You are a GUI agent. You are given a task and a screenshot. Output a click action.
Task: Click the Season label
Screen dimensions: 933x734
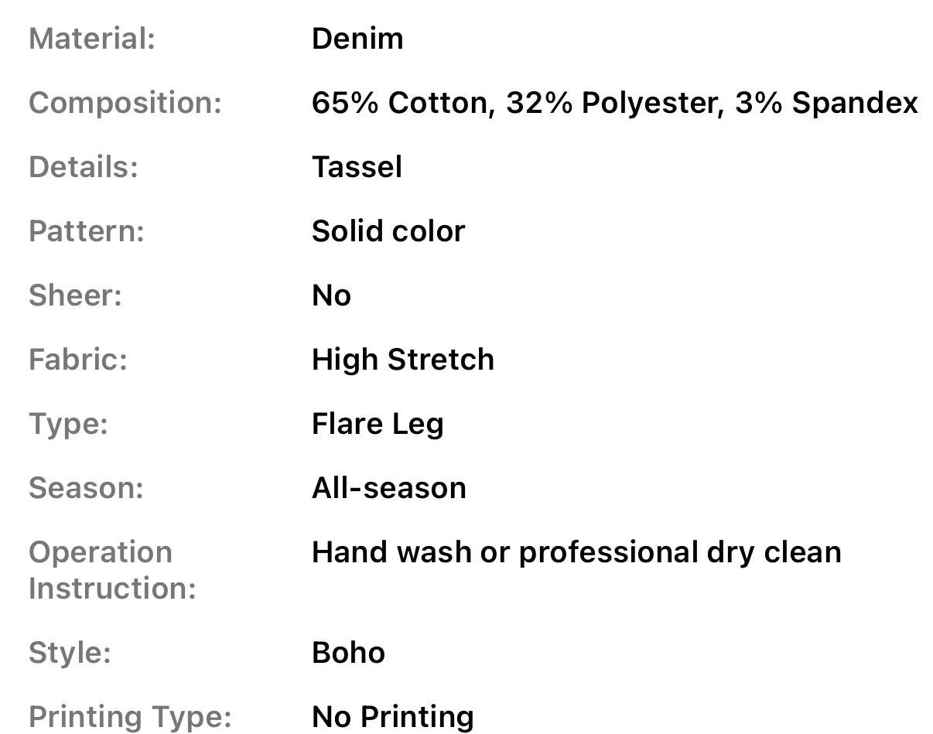86,488
